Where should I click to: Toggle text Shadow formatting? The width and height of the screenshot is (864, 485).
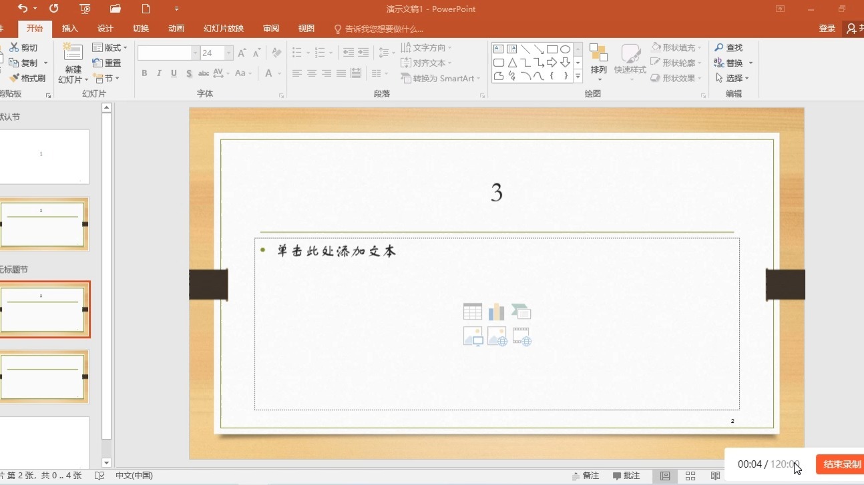pos(189,73)
